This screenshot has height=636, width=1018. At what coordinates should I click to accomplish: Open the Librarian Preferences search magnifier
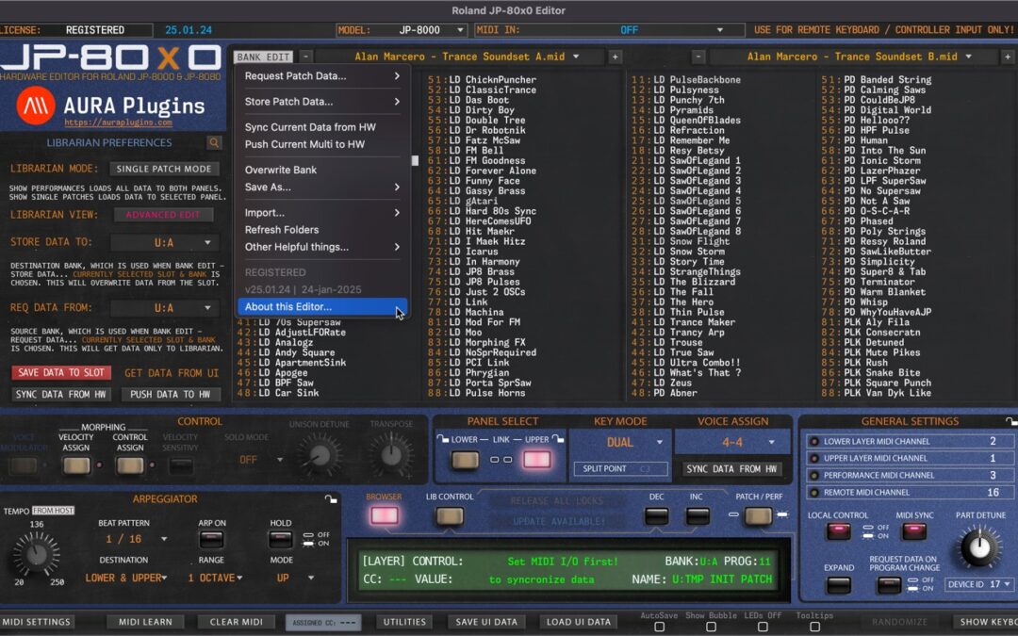tap(214, 143)
